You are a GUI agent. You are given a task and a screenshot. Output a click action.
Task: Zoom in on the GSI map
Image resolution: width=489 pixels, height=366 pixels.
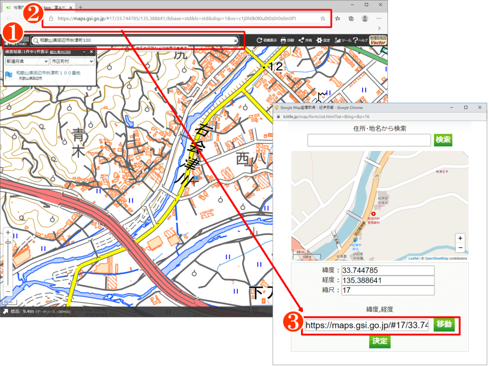click(8, 233)
